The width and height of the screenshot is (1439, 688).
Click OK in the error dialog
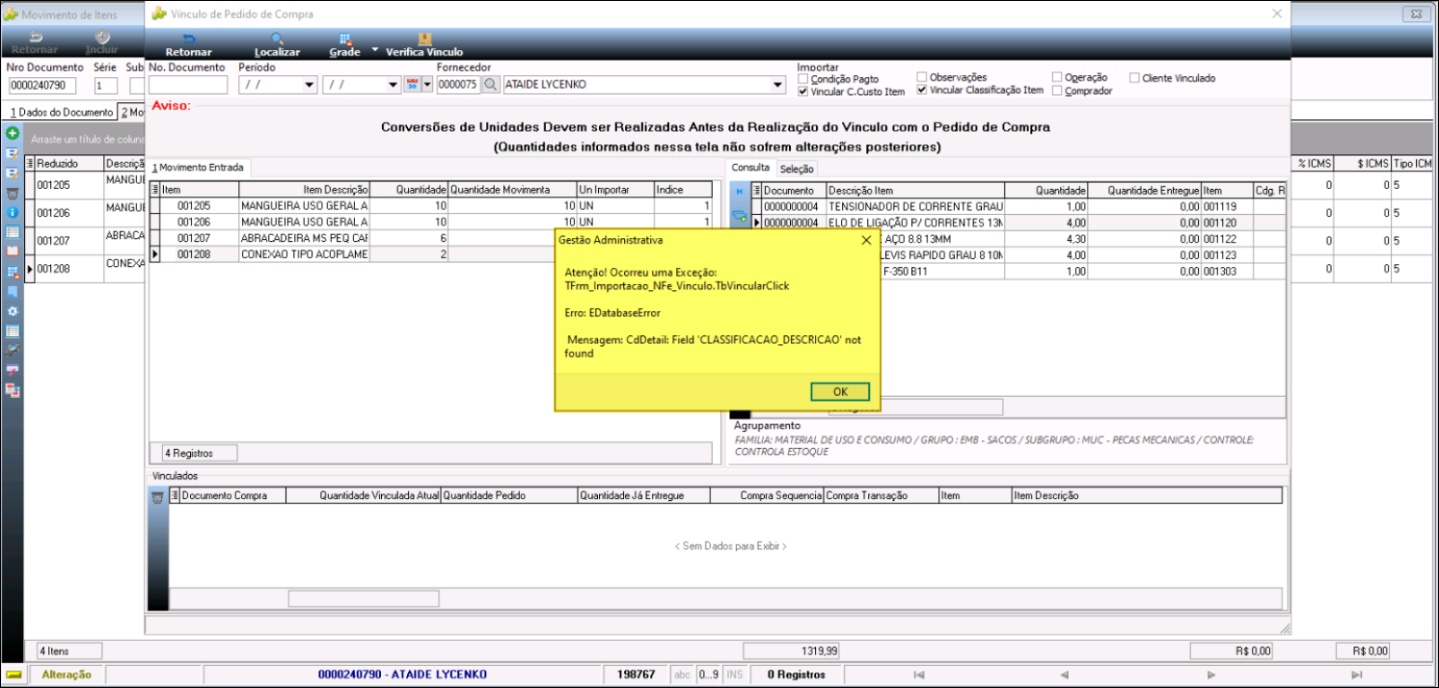point(840,392)
